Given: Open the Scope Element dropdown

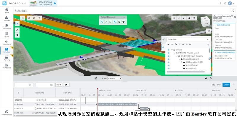Looking at the screenshot, I should click(x=115, y=78).
